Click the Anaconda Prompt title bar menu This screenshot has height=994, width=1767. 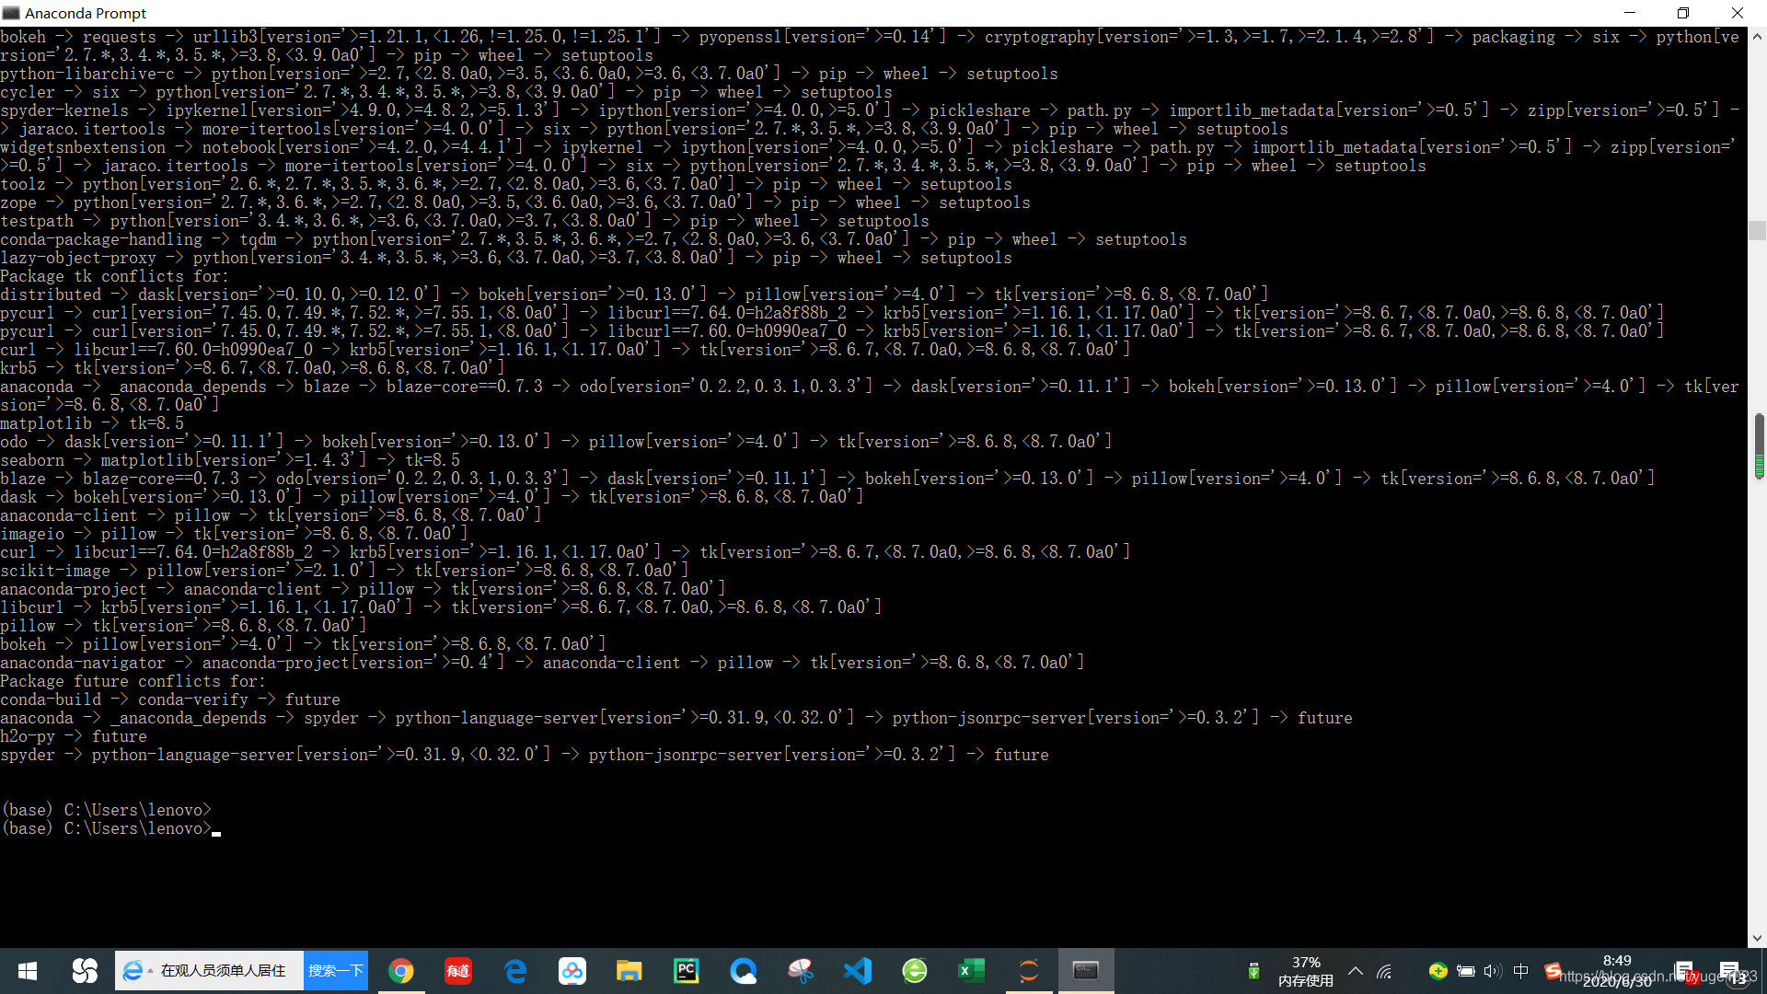12,12
